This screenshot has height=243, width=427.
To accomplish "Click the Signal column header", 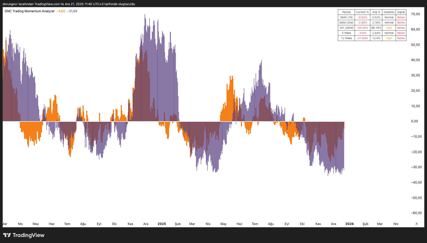I will (x=401, y=12).
